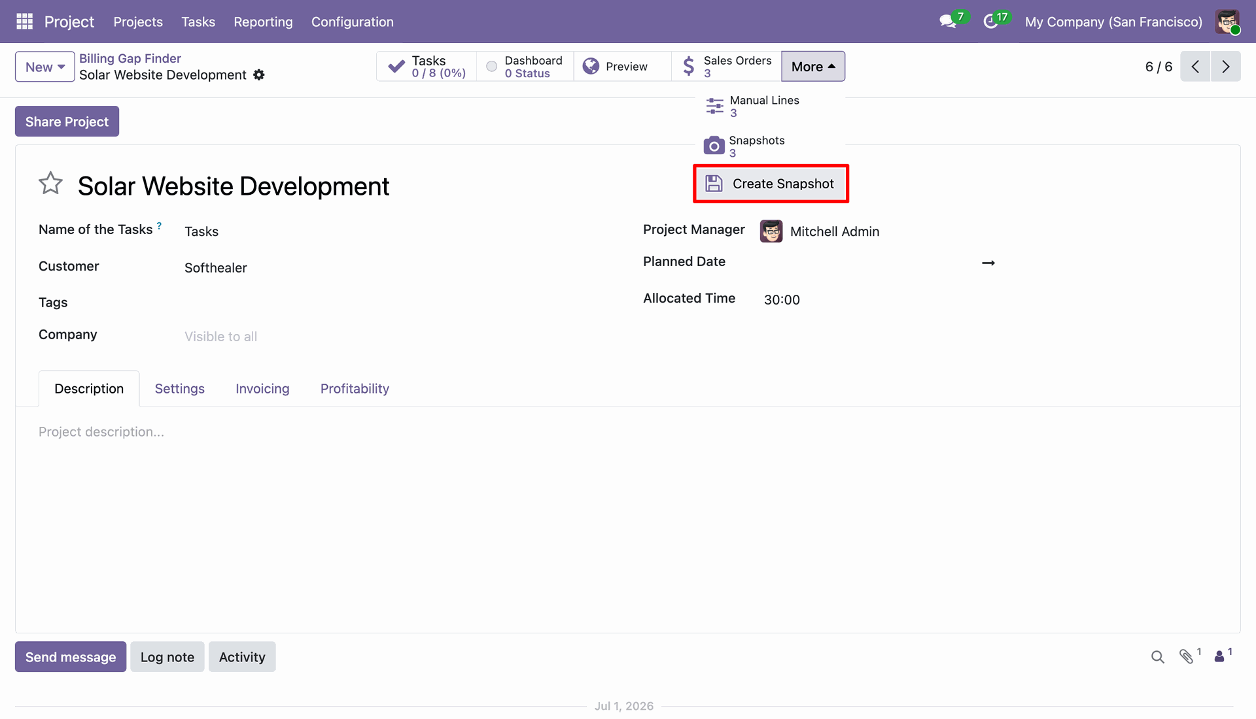Click Create Snapshot
The image size is (1256, 719).
point(771,184)
